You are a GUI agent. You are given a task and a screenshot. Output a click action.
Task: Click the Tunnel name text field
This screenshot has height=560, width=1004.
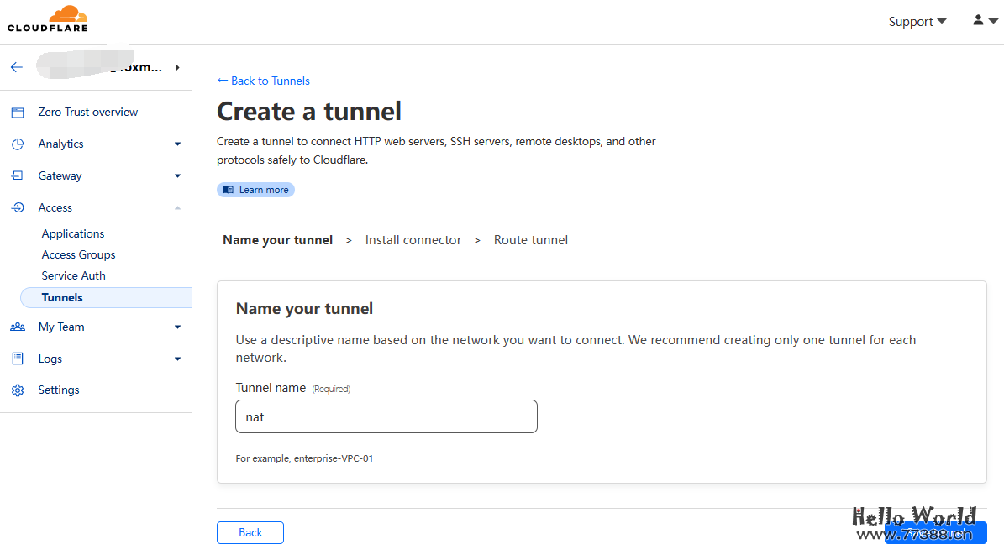pyautogui.click(x=386, y=416)
